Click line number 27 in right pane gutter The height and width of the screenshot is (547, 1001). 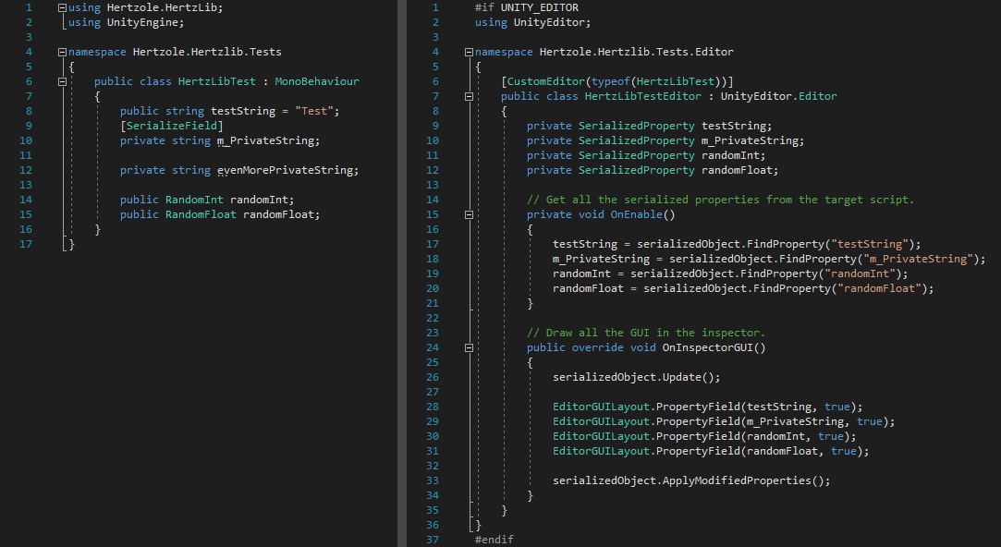coord(433,392)
